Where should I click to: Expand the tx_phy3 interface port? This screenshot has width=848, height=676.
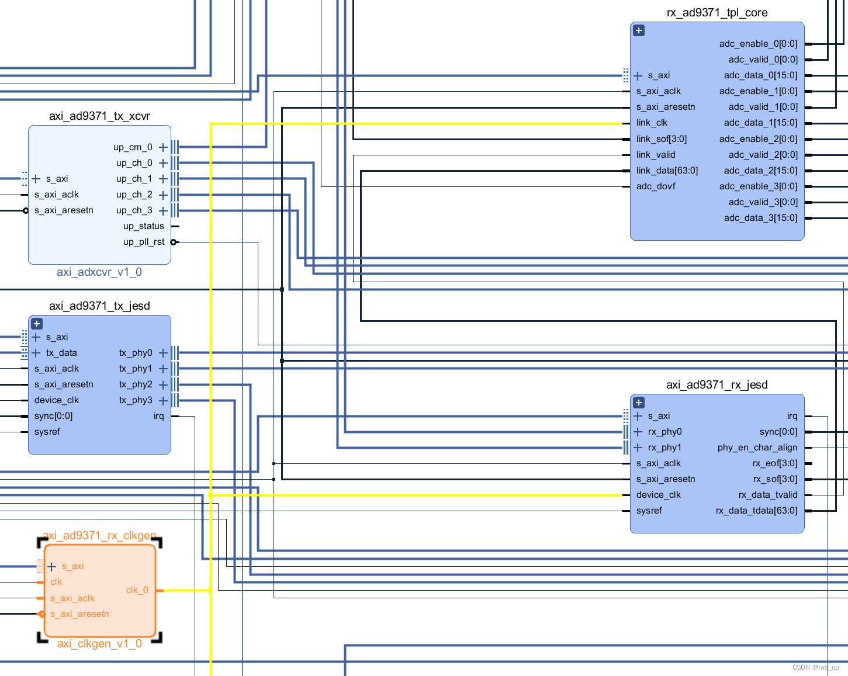click(163, 400)
